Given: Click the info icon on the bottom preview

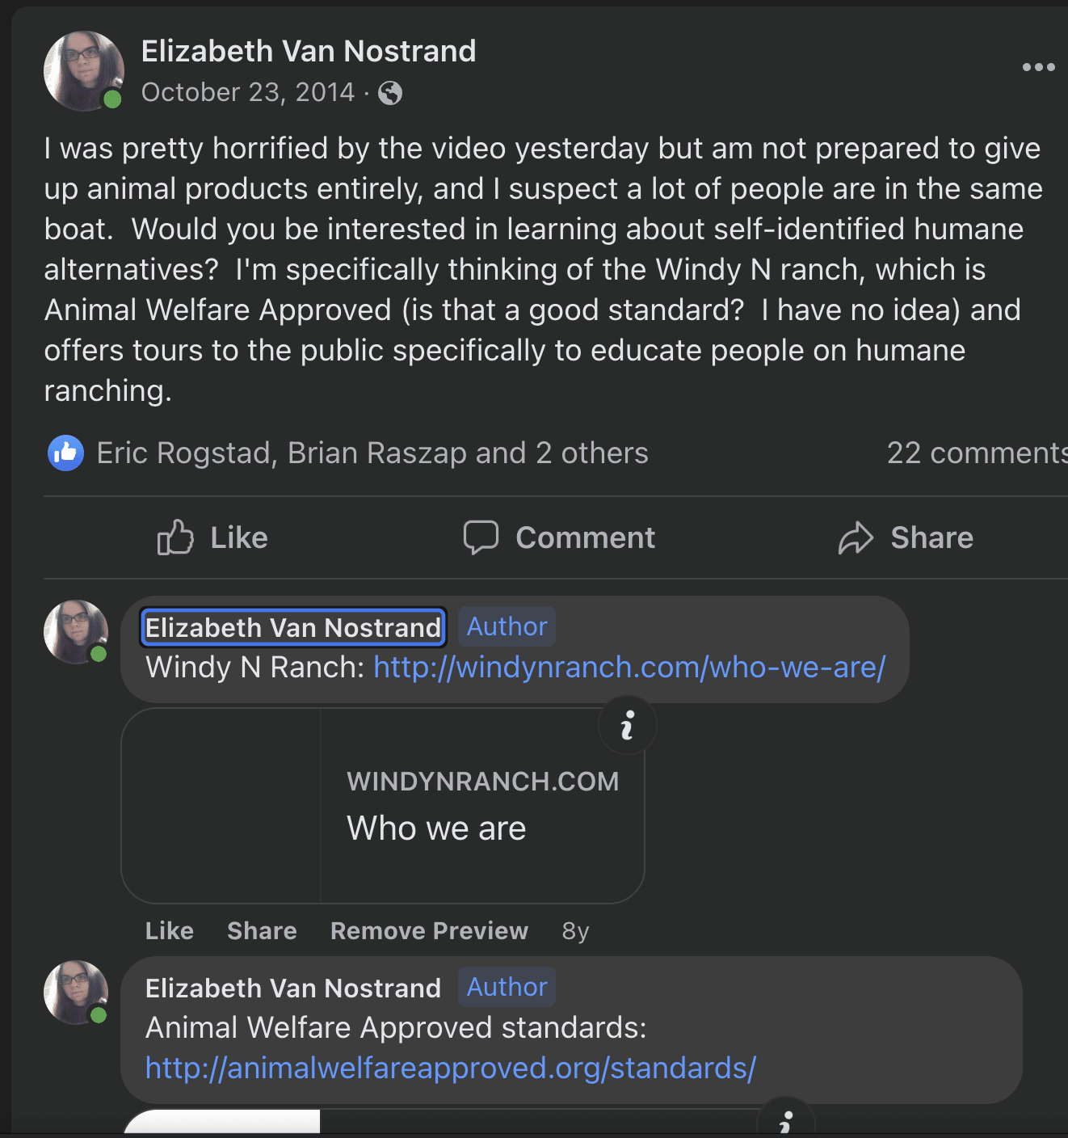Looking at the screenshot, I should click(785, 1122).
